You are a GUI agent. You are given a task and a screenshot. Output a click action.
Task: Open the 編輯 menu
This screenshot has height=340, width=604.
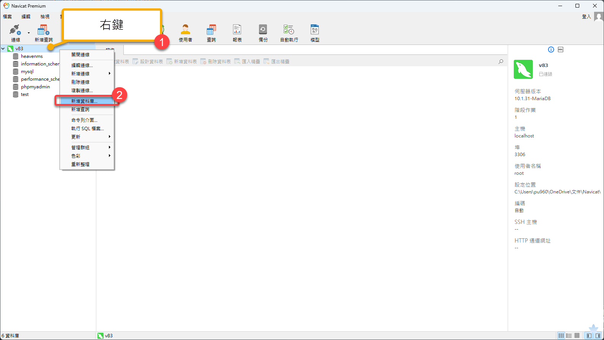[x=26, y=17]
